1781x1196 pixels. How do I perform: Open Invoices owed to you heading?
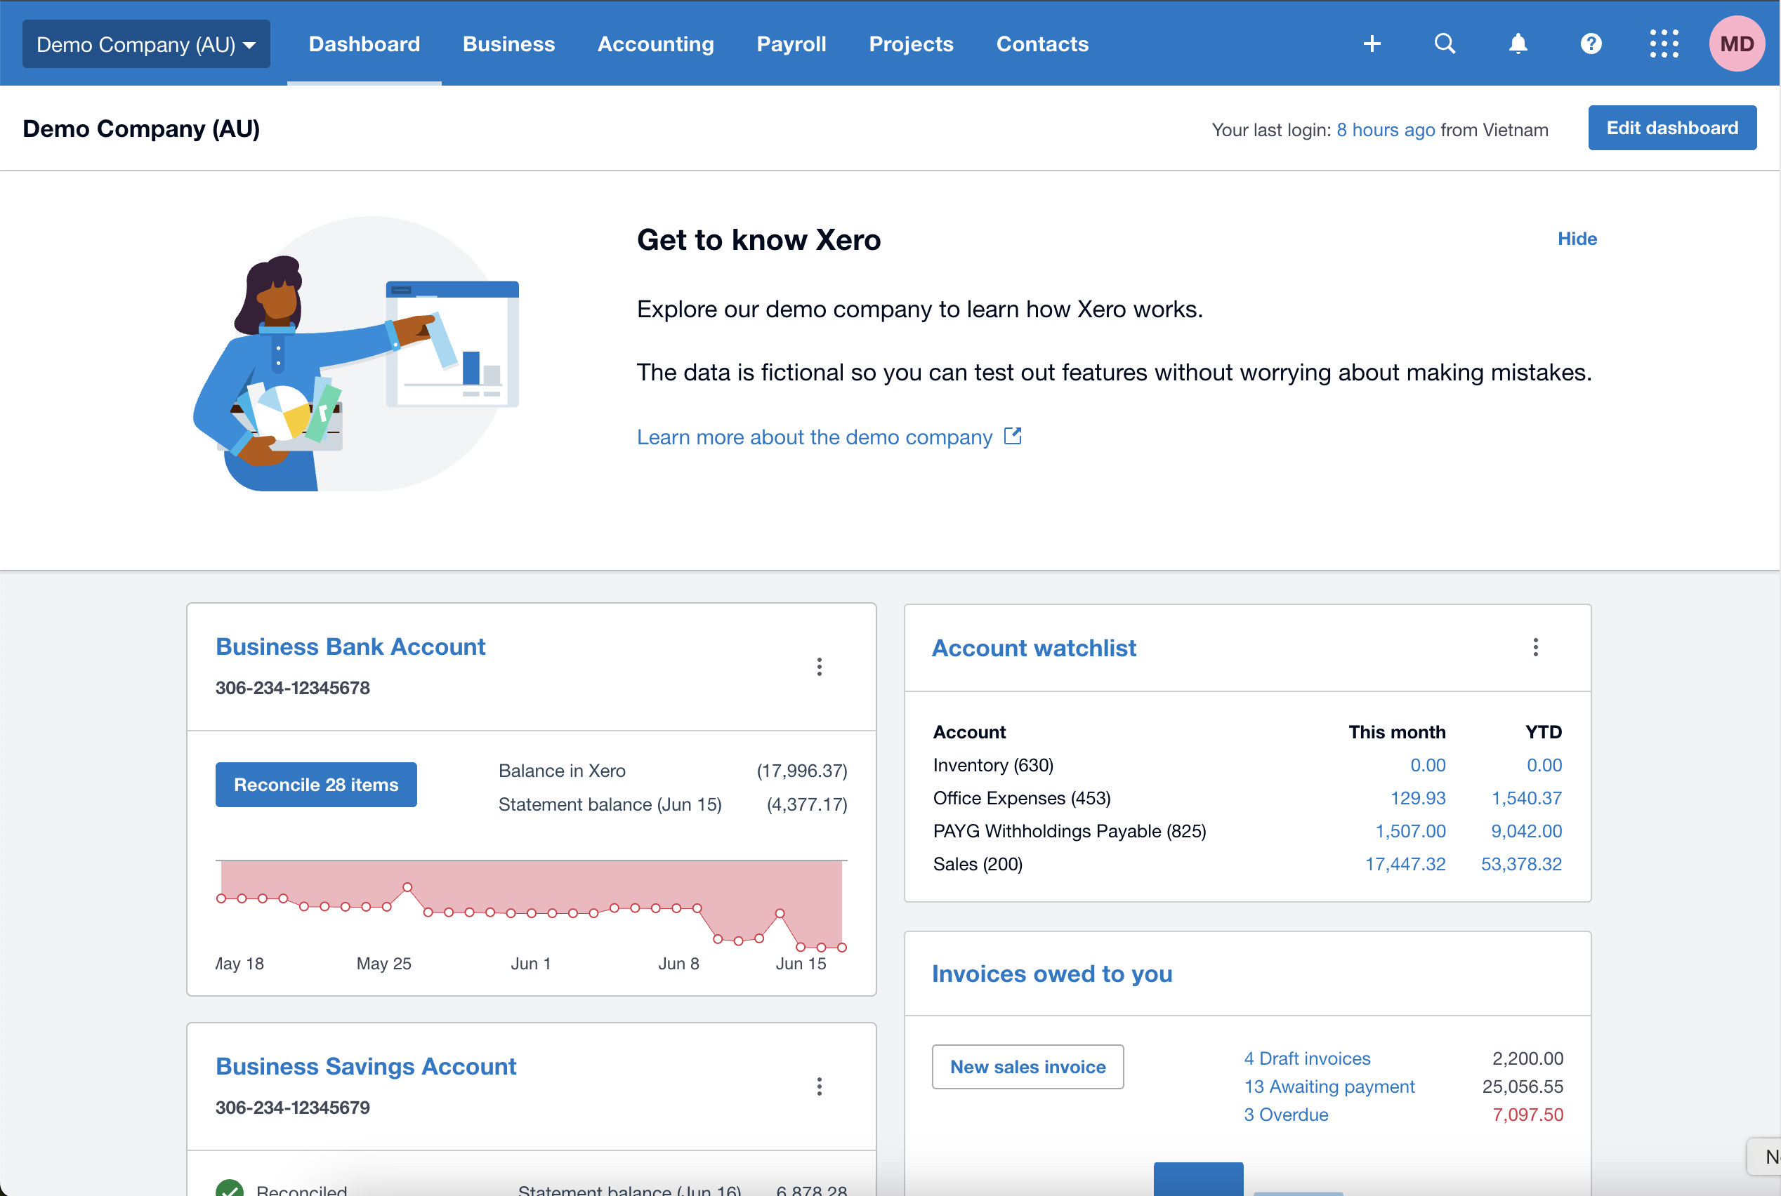1051,974
